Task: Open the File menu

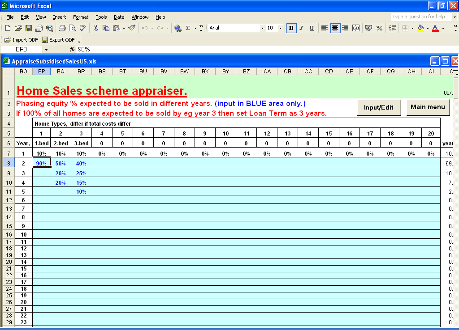Action: [10, 17]
